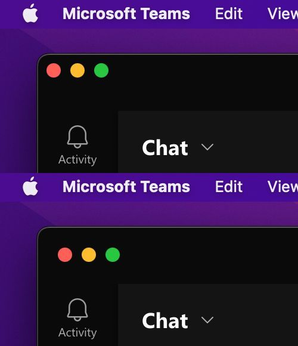Image resolution: width=298 pixels, height=346 pixels.
Task: Open the Apple menu in upper menu bar
Action: tap(30, 13)
